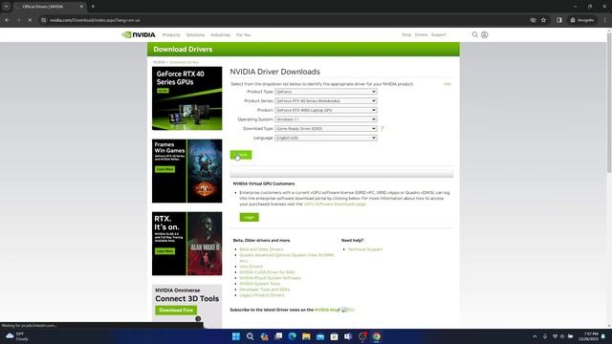
Task: Open the Operating System dropdown
Action: (325, 119)
